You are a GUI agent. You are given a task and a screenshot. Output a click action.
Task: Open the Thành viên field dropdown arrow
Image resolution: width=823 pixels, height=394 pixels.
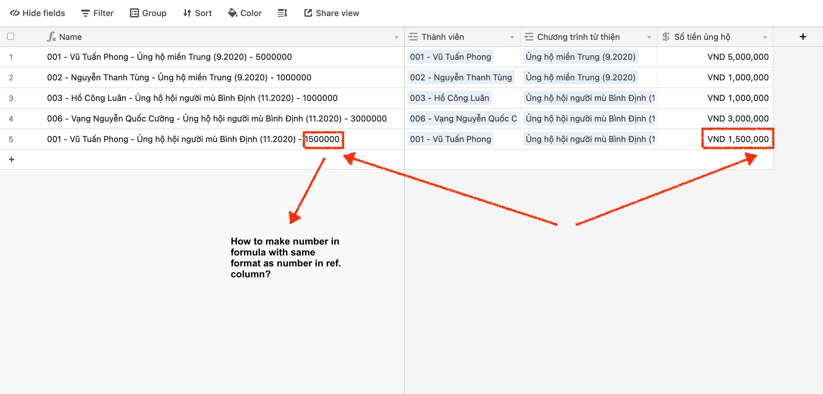click(512, 37)
